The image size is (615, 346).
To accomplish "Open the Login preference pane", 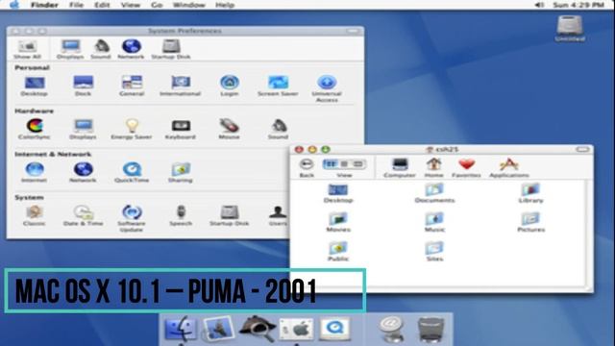I will (x=230, y=86).
